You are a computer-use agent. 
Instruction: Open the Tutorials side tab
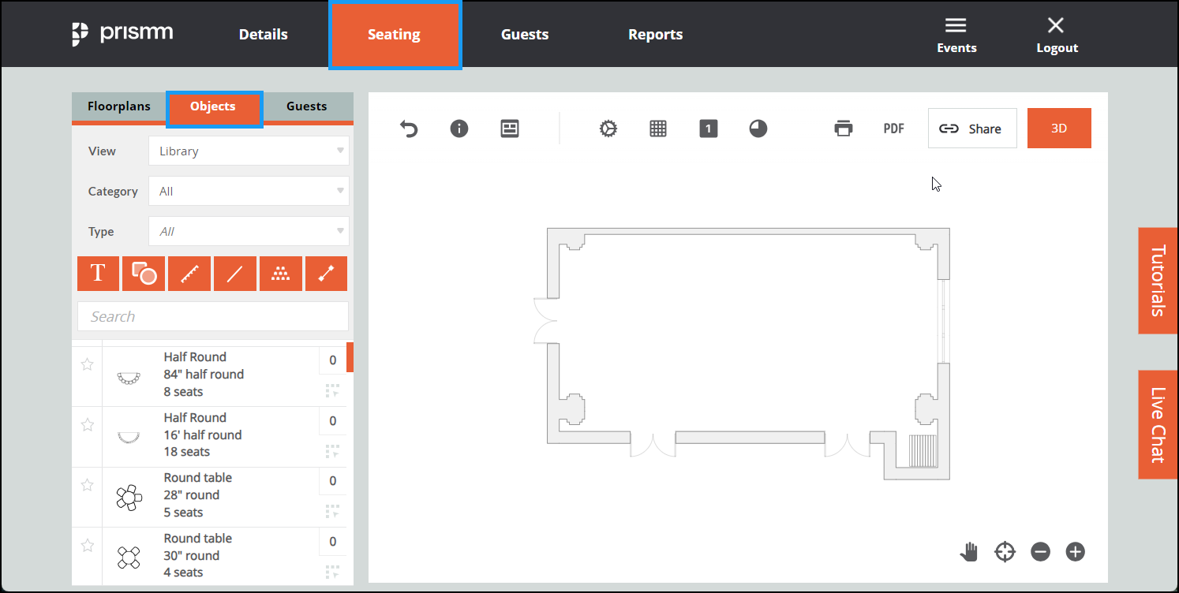(1158, 281)
